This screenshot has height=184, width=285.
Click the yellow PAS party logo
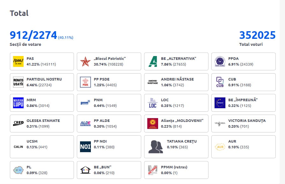point(18,61)
